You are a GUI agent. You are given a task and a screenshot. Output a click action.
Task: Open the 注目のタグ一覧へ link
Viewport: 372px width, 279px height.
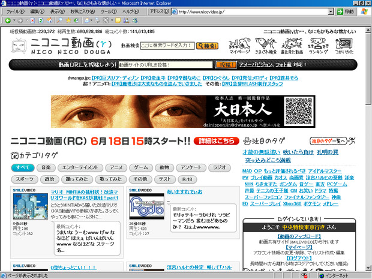coord(332,141)
